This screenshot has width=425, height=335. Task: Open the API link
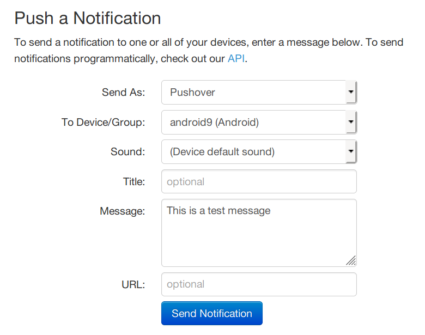(236, 59)
